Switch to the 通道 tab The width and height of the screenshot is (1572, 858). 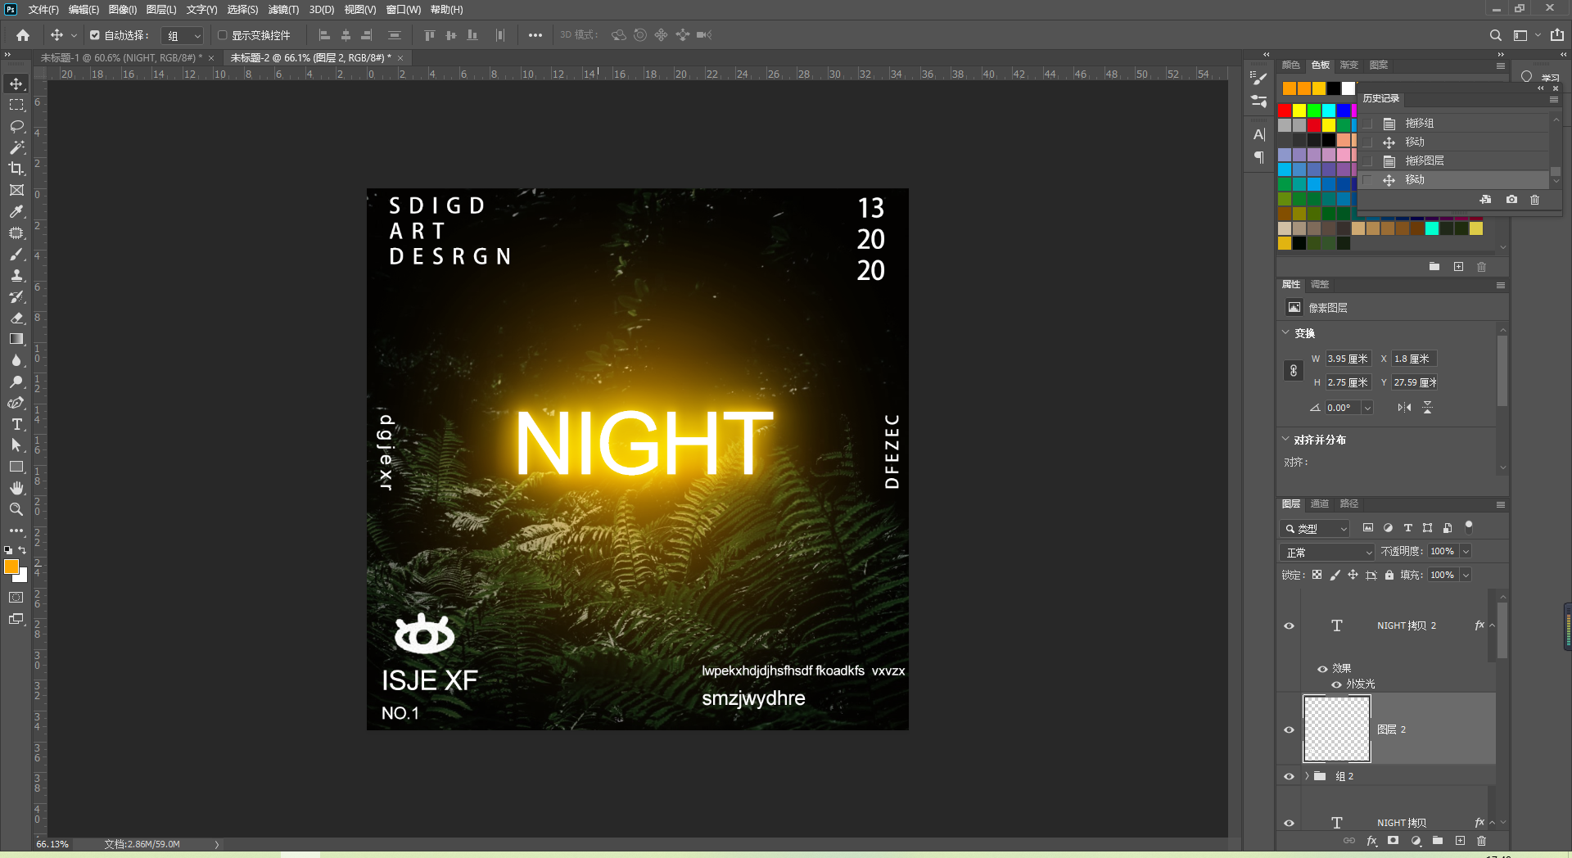1320,504
